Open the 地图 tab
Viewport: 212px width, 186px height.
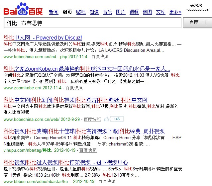pos(148,12)
